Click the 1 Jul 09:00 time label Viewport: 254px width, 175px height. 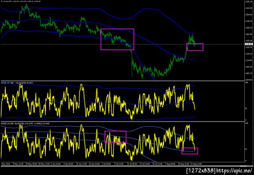(x=106, y=164)
